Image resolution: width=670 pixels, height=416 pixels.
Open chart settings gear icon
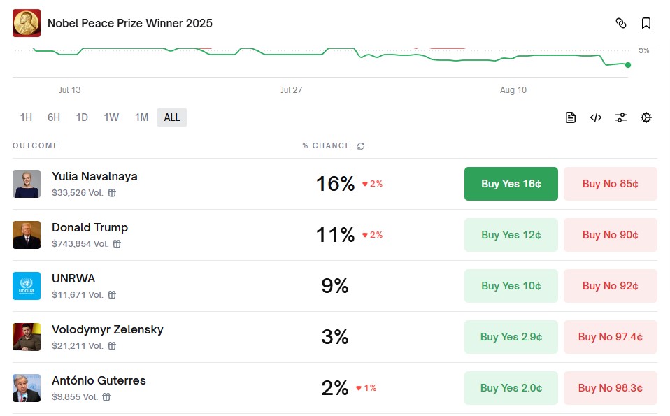click(x=646, y=117)
